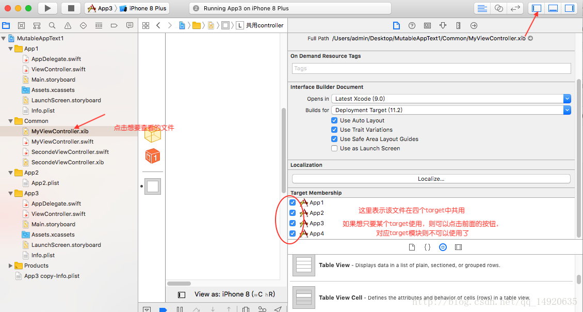The height and width of the screenshot is (312, 583).
Task: Open the 'Builds for' deployment dropdown
Action: coord(451,110)
